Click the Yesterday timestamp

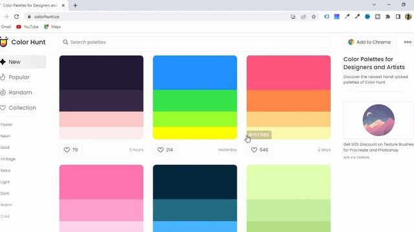click(227, 150)
